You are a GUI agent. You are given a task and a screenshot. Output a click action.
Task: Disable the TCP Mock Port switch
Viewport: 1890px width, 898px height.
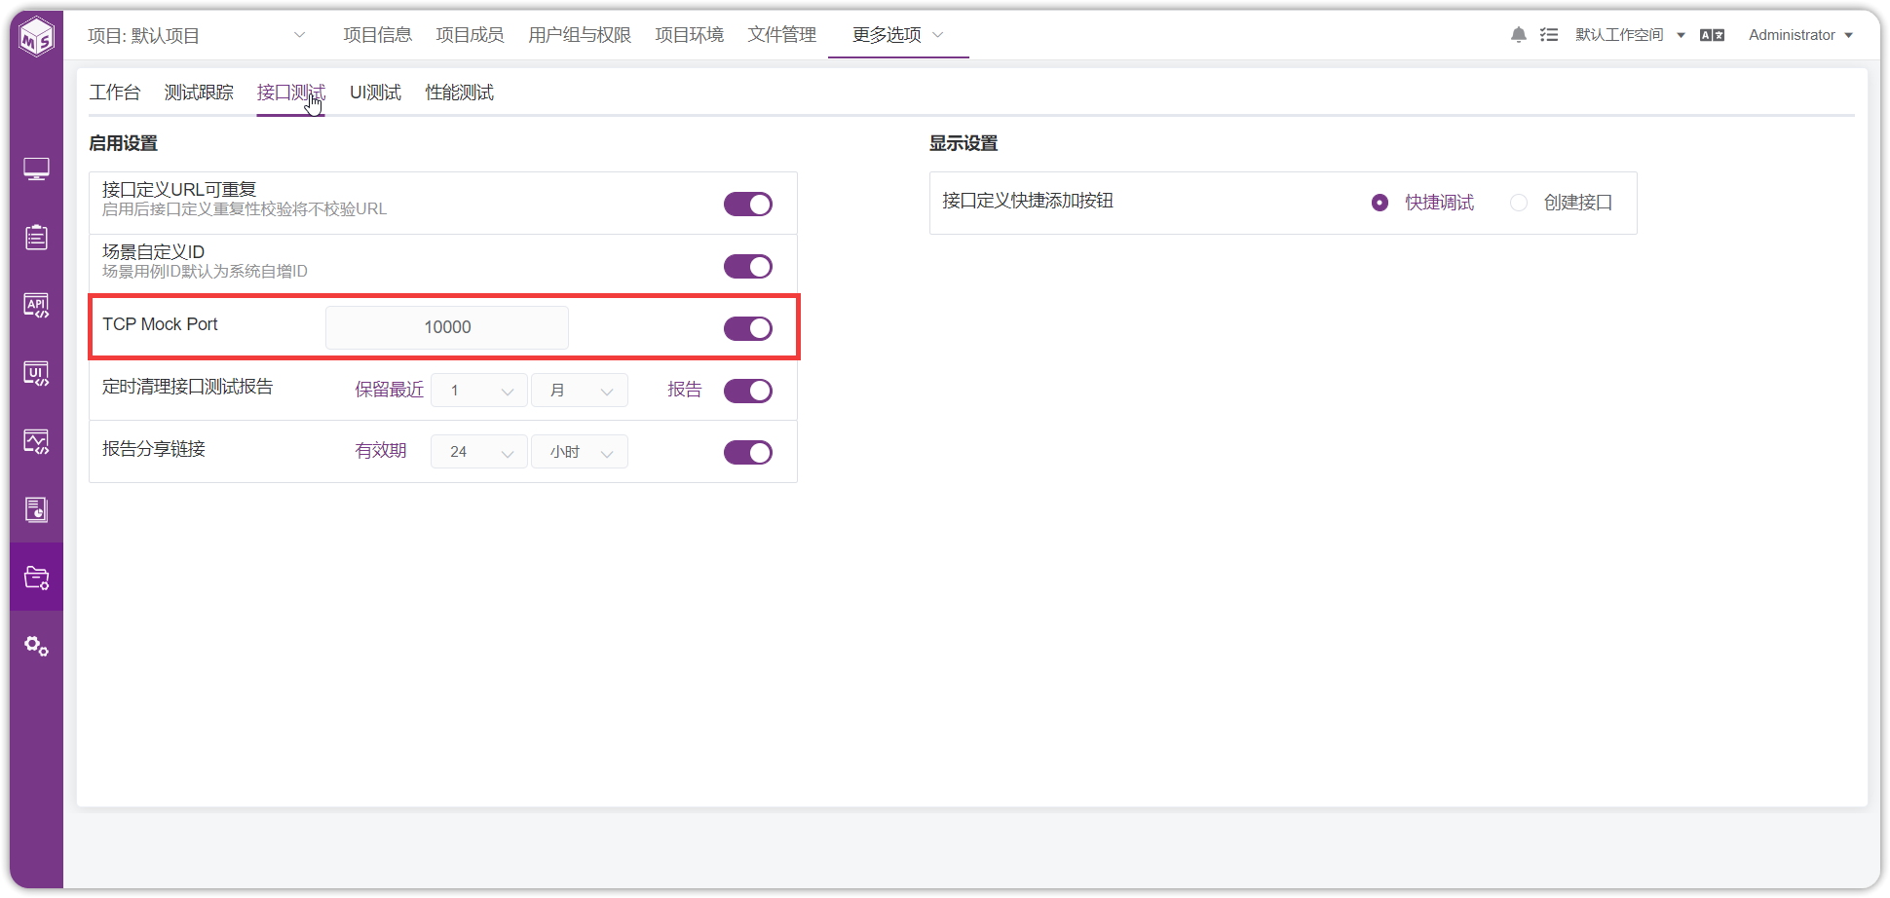[x=747, y=328]
